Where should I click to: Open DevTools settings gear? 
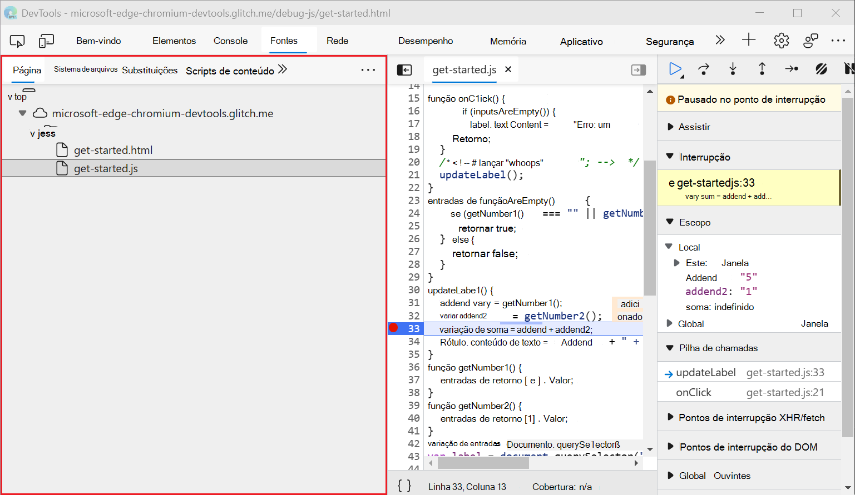[782, 40]
